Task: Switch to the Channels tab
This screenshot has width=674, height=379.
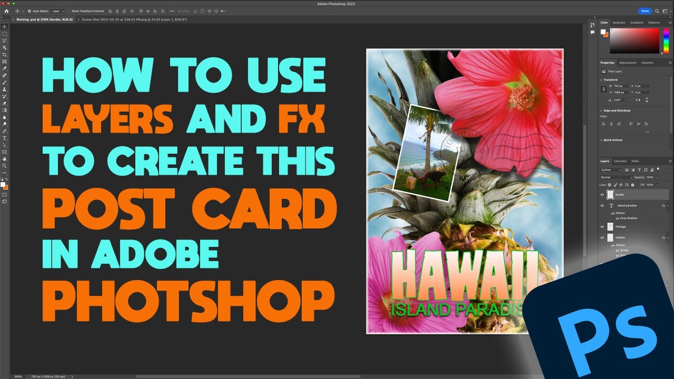Action: tap(620, 161)
